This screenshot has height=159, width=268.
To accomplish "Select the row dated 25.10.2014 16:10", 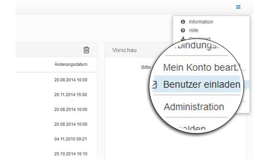I will tap(56, 154).
